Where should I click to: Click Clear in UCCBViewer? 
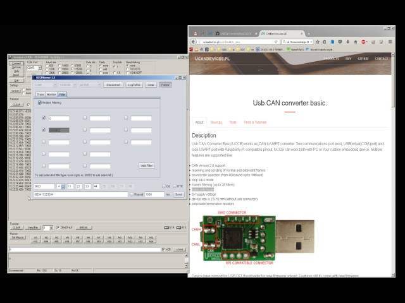coord(151,85)
